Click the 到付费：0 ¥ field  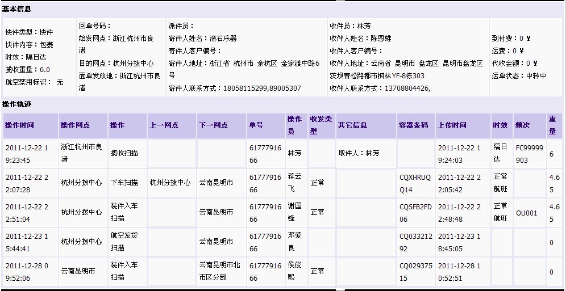coord(511,38)
